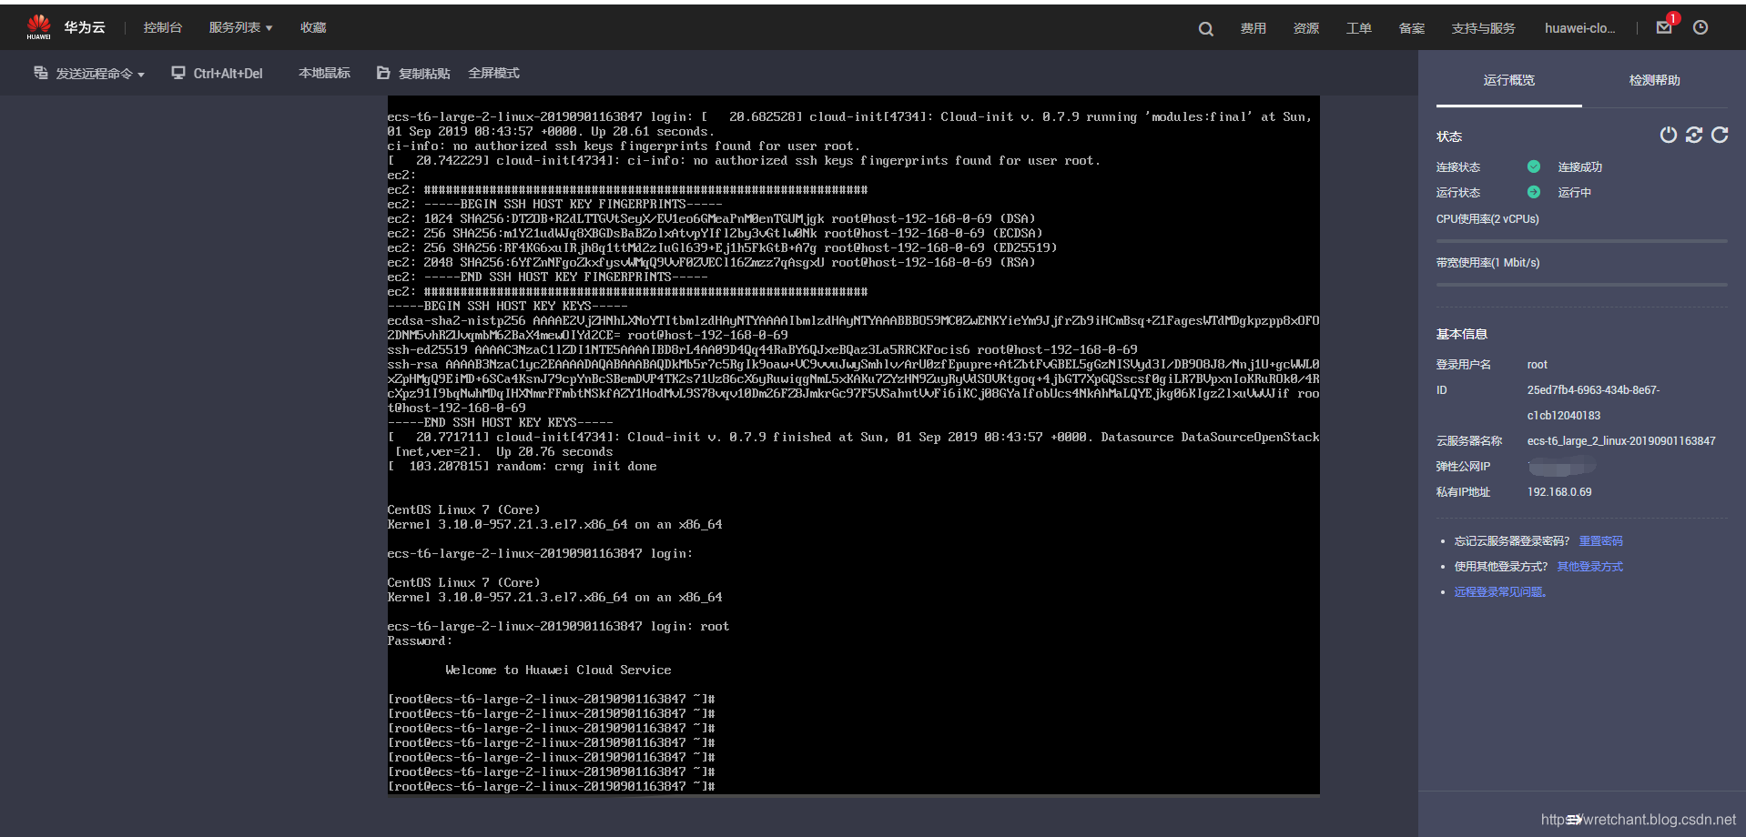
Task: Click the 带宽使用率 bandwidth bar
Action: click(1581, 285)
